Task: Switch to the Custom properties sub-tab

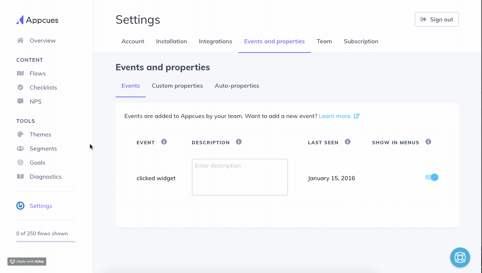Action: pyautogui.click(x=177, y=86)
